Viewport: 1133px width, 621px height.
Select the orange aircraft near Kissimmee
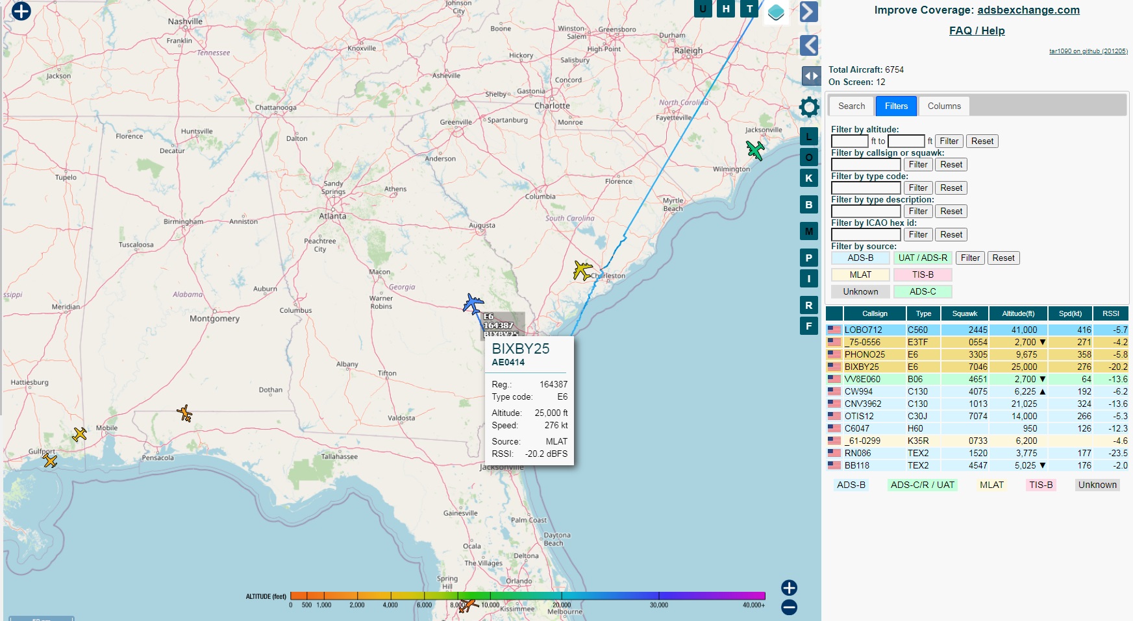pos(468,606)
